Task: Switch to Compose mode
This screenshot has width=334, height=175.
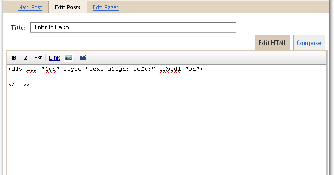Action: (309, 43)
